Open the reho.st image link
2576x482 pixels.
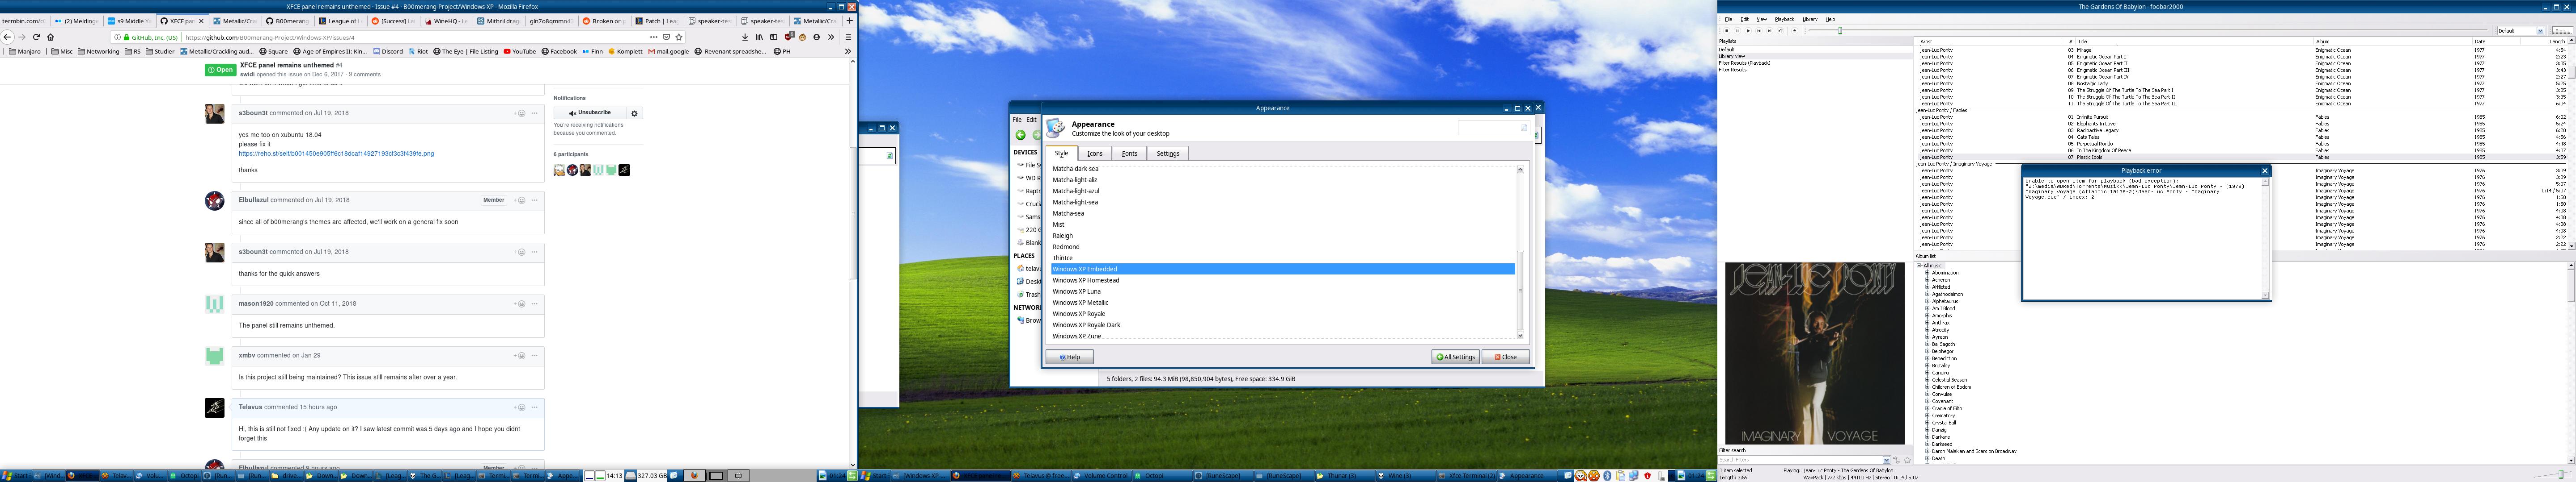[x=336, y=154]
